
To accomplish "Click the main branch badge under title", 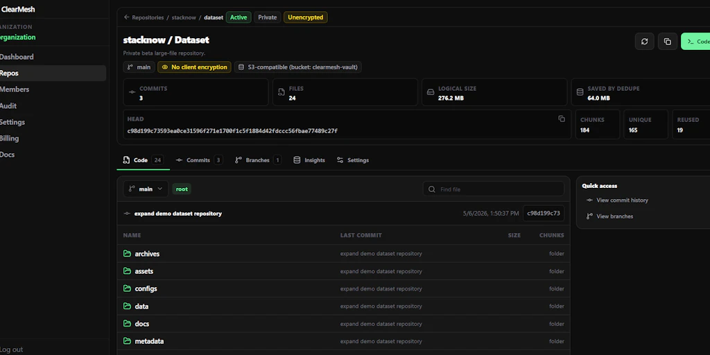I will [x=139, y=67].
